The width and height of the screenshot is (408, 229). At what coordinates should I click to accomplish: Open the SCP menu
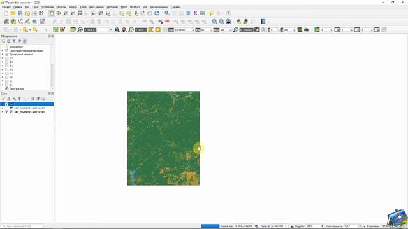click(145, 7)
